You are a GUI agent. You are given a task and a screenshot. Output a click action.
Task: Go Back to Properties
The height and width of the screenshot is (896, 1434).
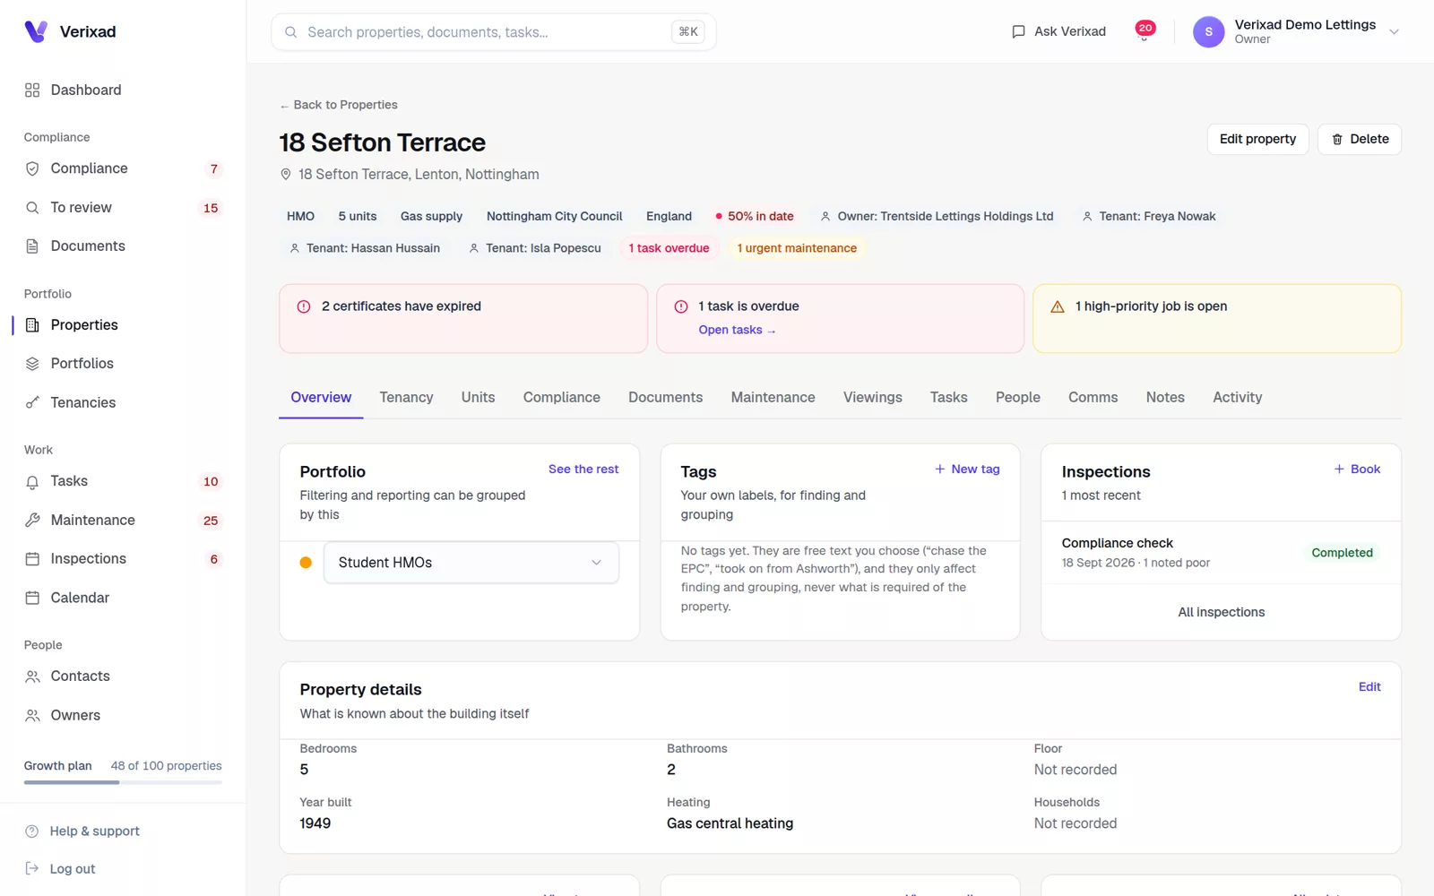[339, 105]
